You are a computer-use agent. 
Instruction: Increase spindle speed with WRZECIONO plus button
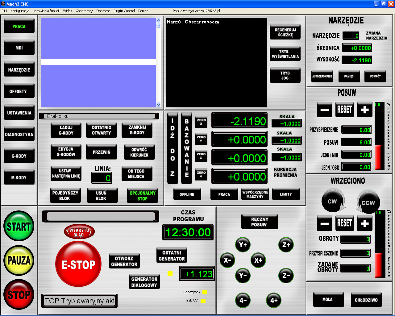coord(365,223)
